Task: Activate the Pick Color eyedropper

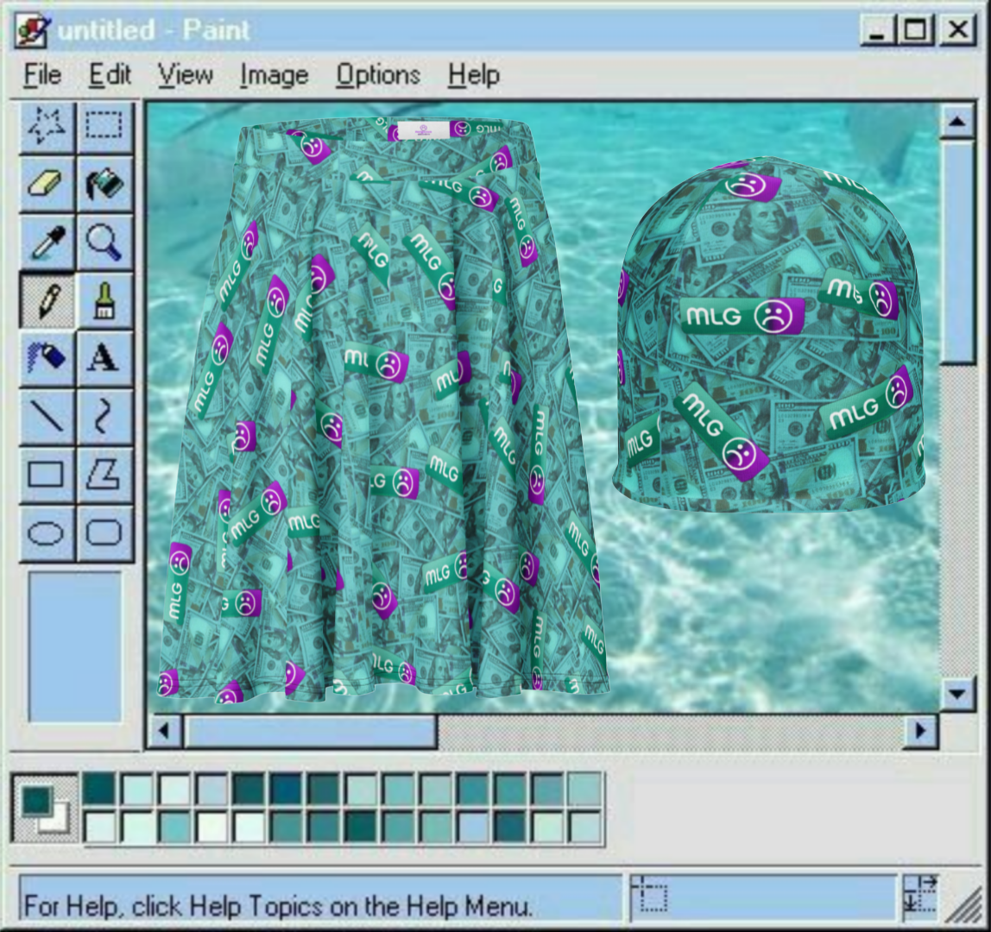Action: [47, 242]
